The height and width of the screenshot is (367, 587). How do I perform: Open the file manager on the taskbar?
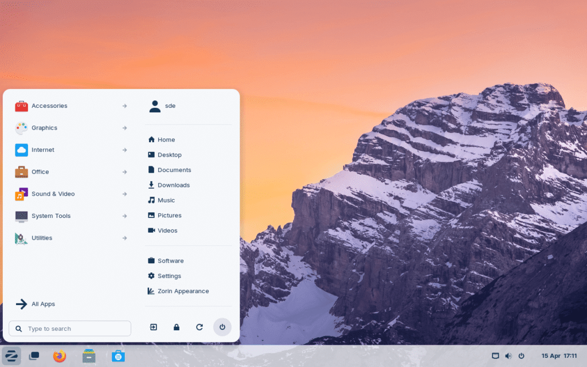point(88,356)
